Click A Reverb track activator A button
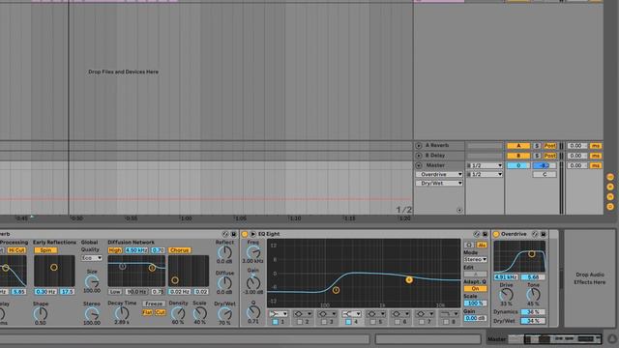The image size is (619, 348). pos(518,146)
